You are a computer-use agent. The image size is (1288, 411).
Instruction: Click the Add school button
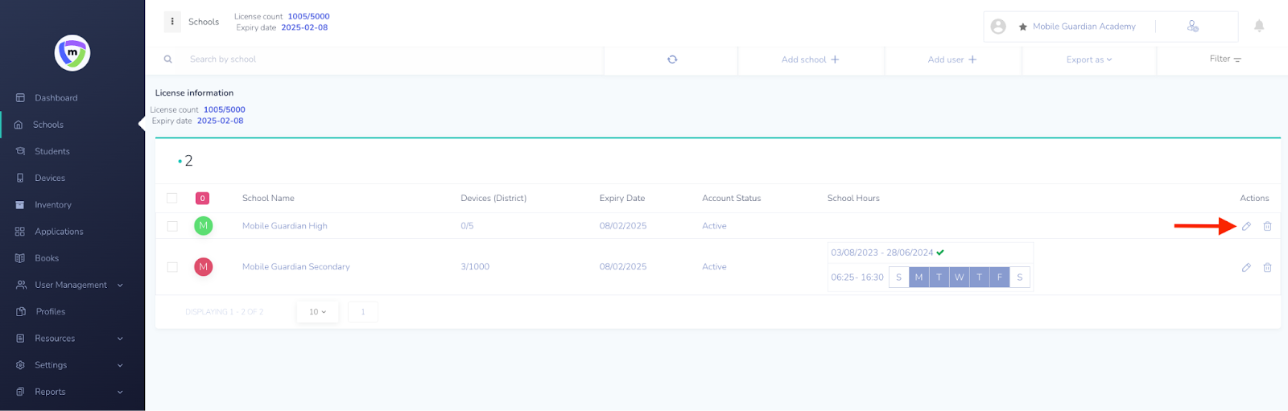pyautogui.click(x=810, y=60)
